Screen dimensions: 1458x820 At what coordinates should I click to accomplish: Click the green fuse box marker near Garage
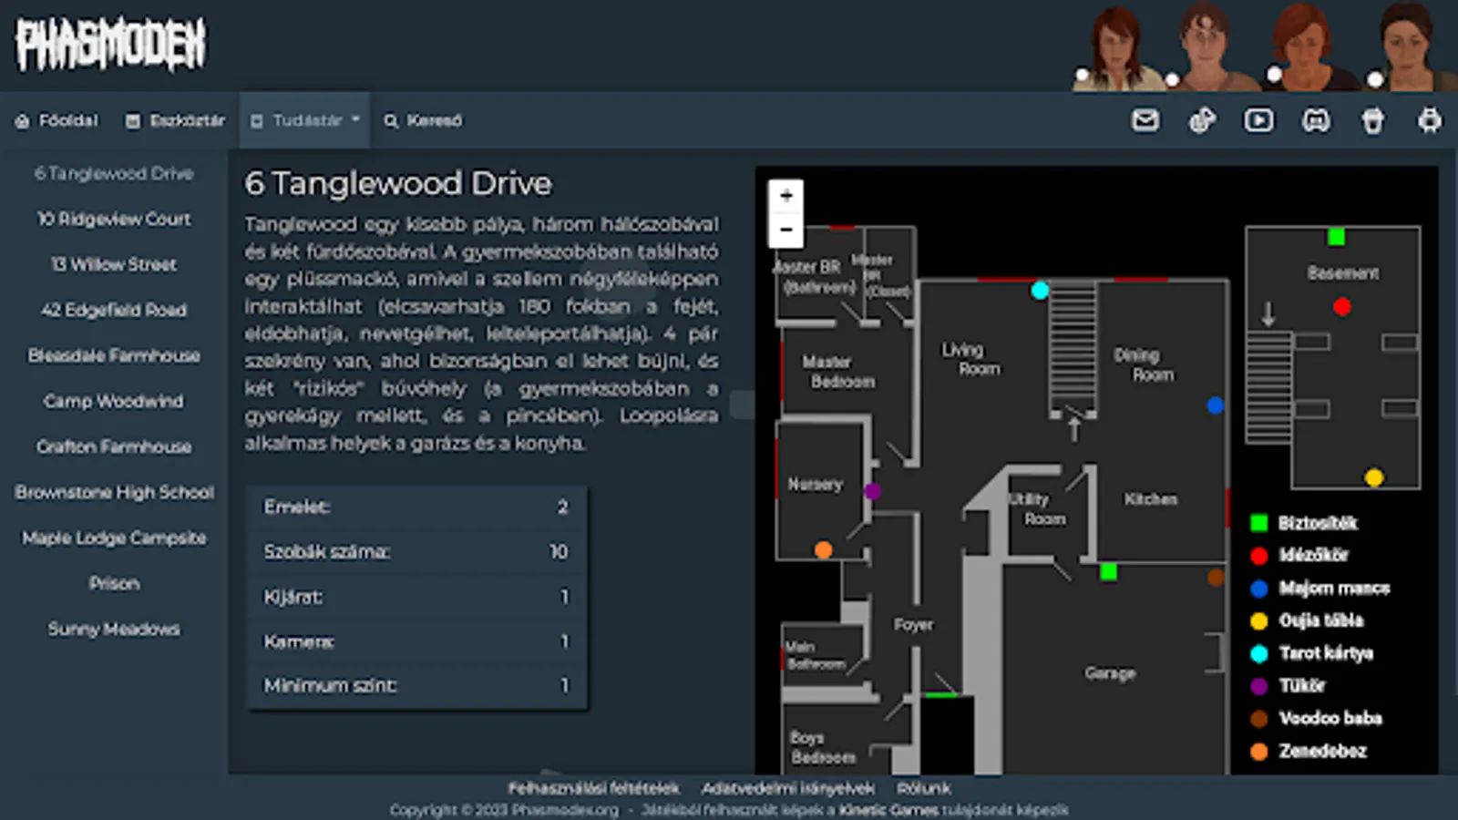point(1108,572)
